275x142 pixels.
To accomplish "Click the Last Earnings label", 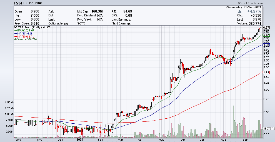I will (121, 19).
